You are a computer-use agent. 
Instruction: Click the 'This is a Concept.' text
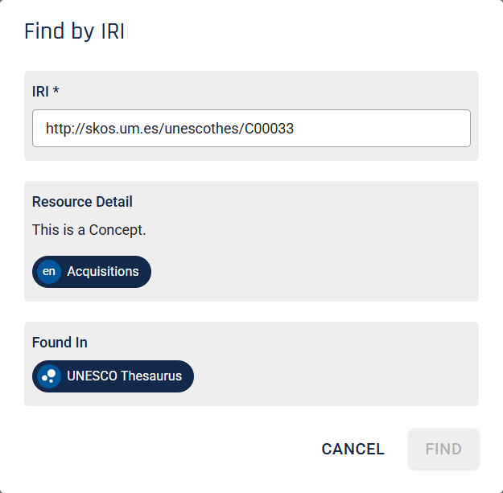(89, 230)
